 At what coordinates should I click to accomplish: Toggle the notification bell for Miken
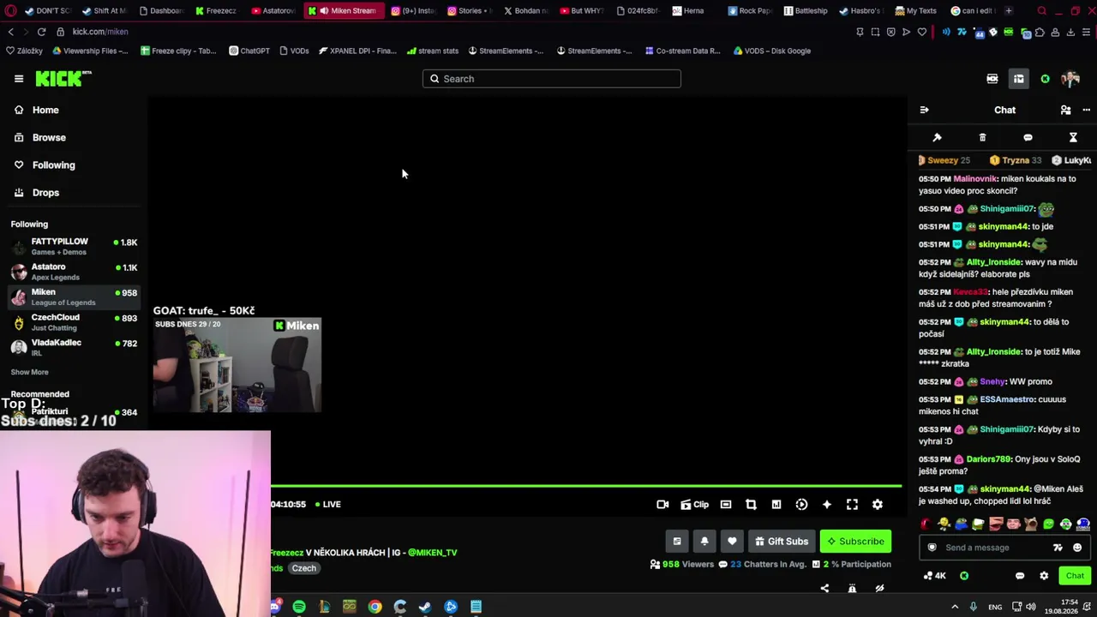pos(704,541)
